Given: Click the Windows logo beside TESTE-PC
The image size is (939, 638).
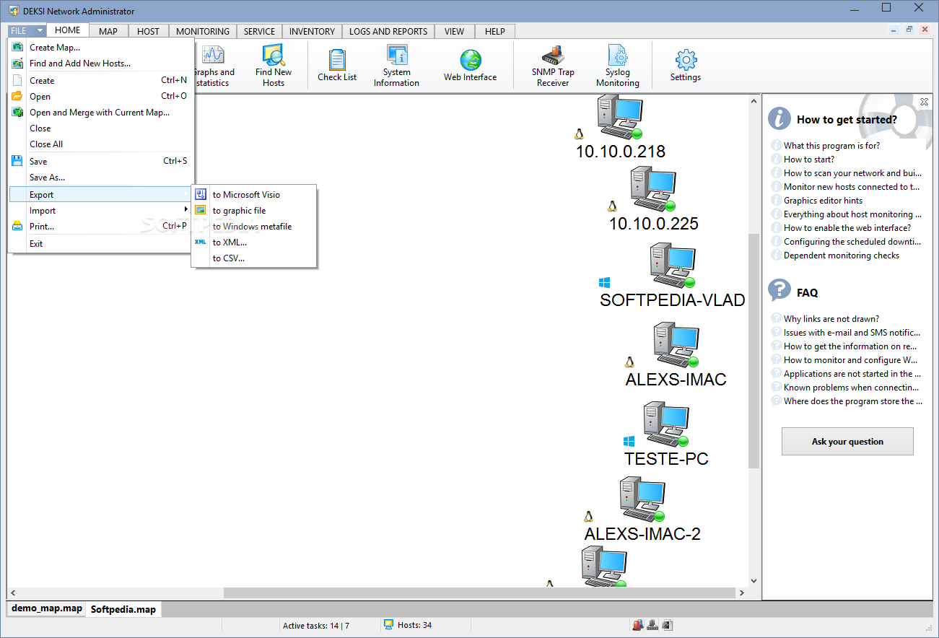Looking at the screenshot, I should (x=629, y=441).
